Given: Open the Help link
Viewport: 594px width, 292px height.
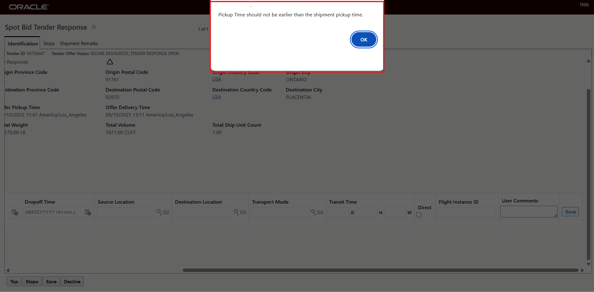Looking at the screenshot, I should pos(584,4).
